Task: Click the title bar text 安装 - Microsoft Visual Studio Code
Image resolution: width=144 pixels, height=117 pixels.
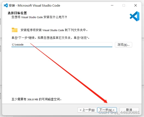Action: 34,5
